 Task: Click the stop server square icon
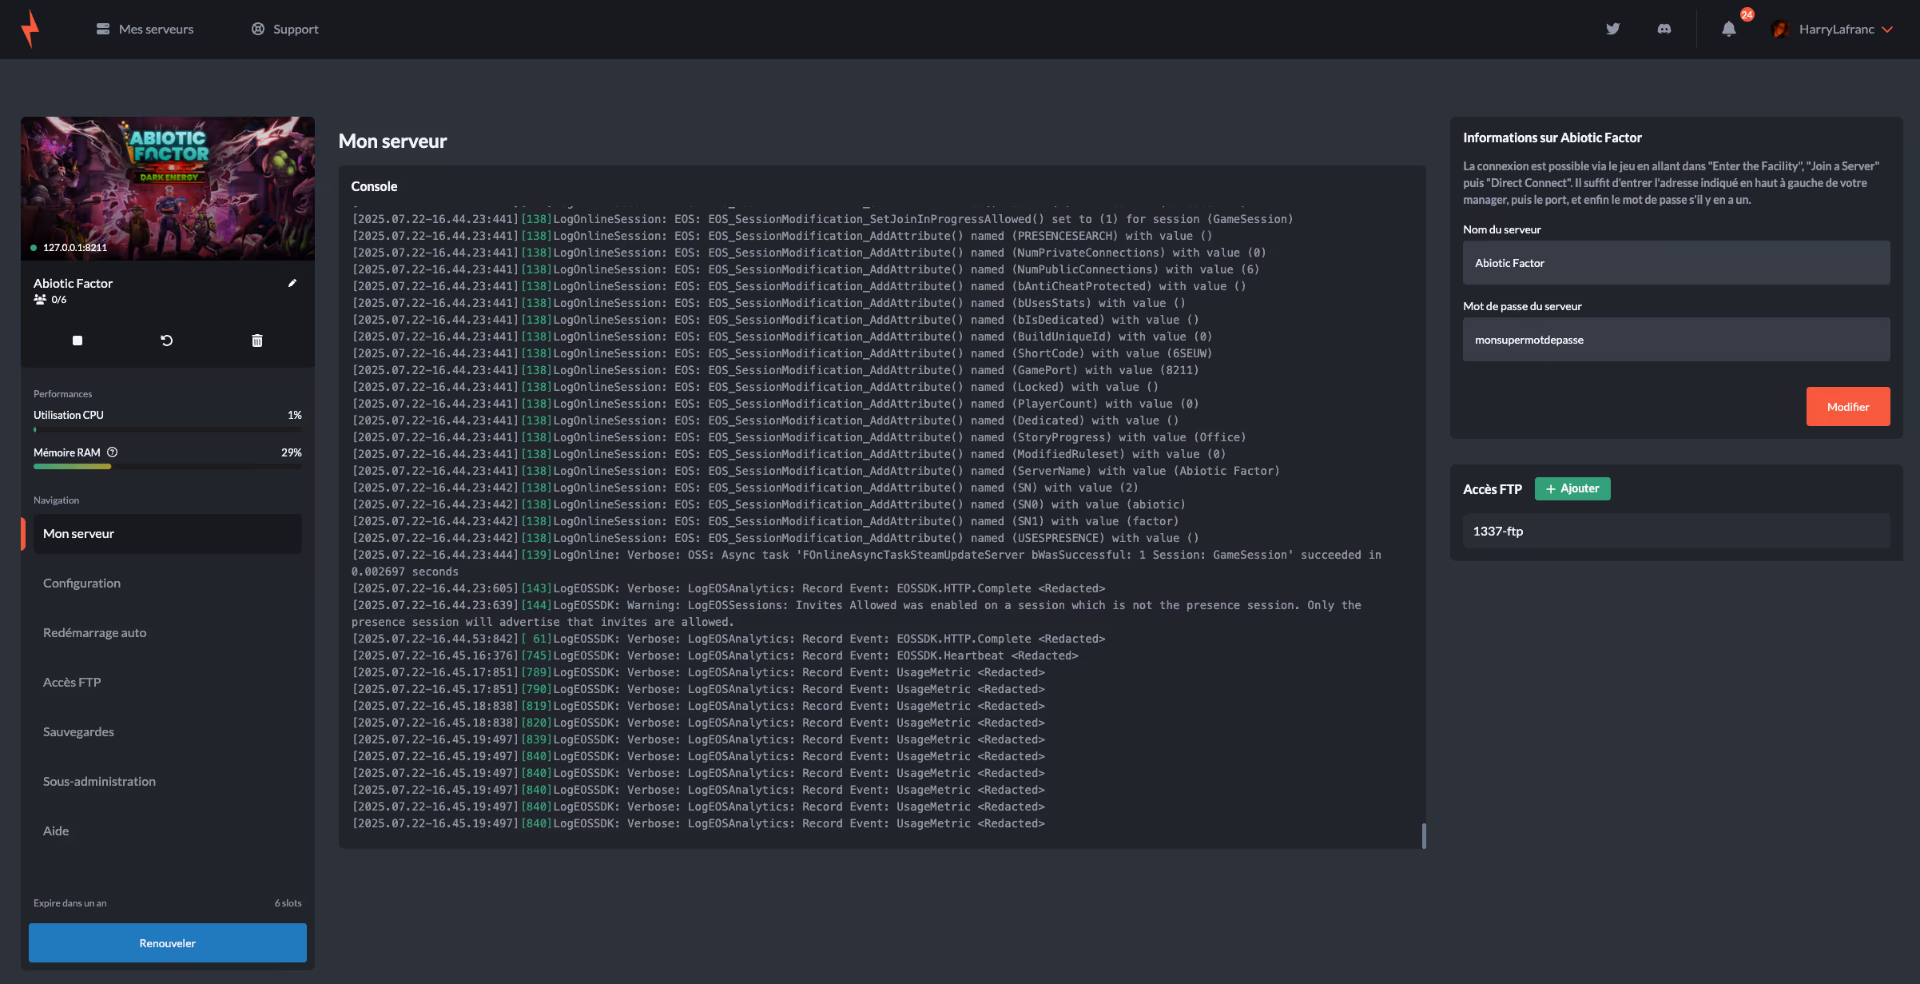tap(78, 341)
